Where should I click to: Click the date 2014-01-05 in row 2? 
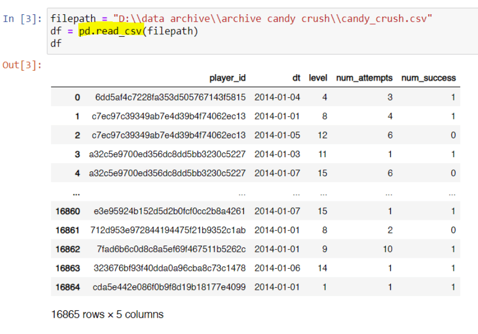(x=277, y=135)
